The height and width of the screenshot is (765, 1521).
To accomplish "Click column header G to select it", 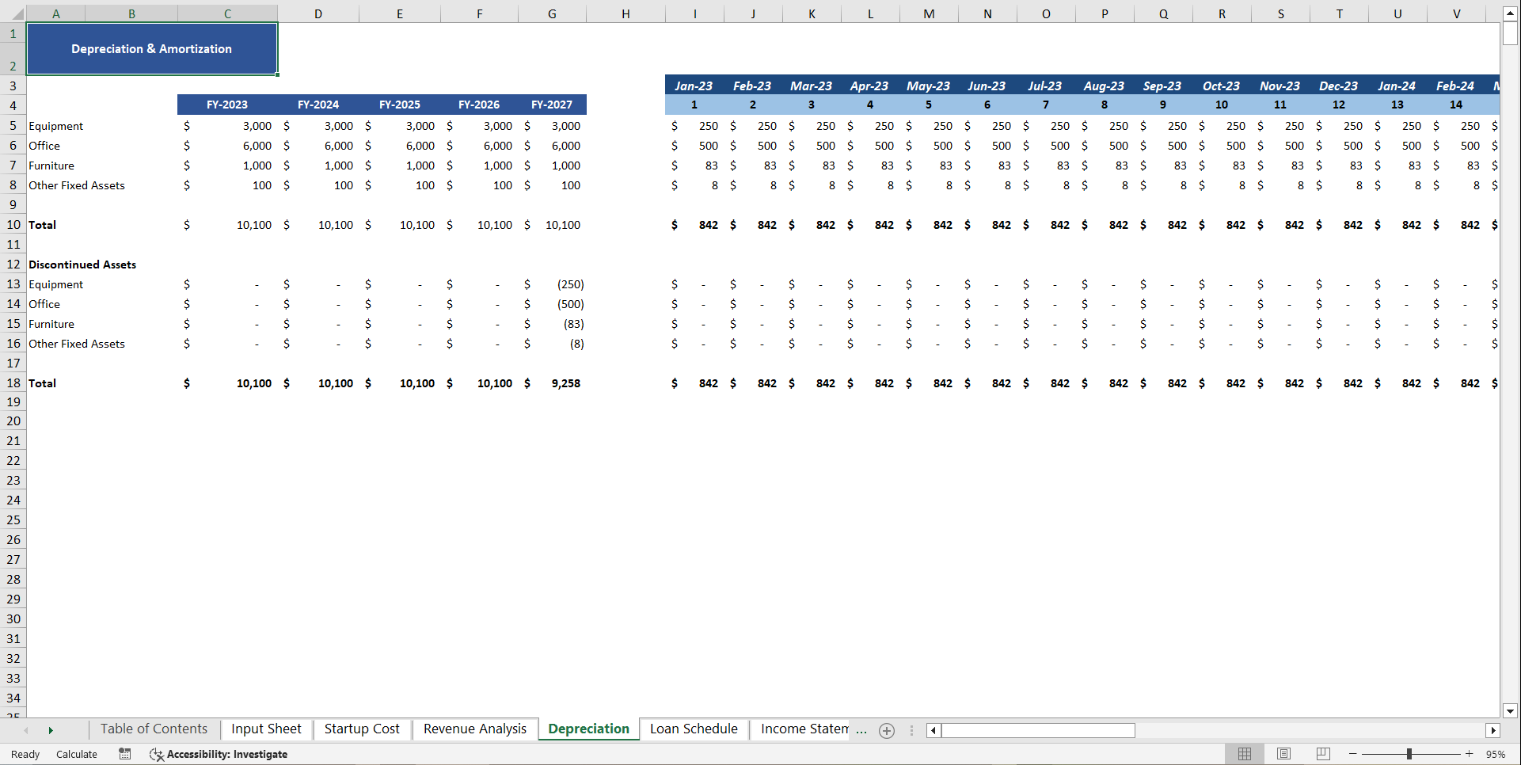I will 552,13.
